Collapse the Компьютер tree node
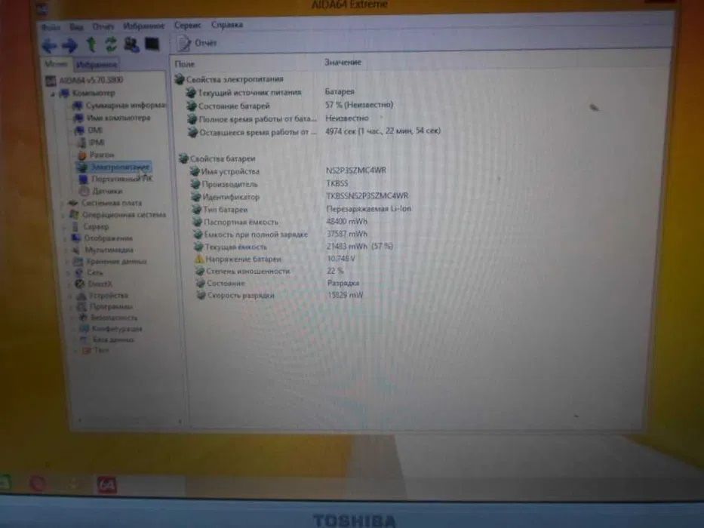The width and height of the screenshot is (704, 528). (53, 94)
